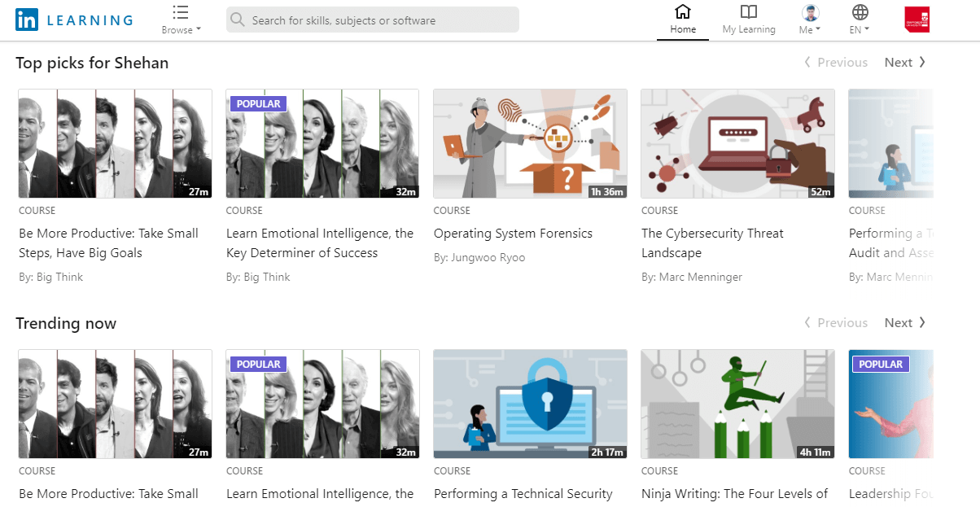Click the 1h 36m duration label
Viewport: 980px width, 507px height.
tap(607, 192)
